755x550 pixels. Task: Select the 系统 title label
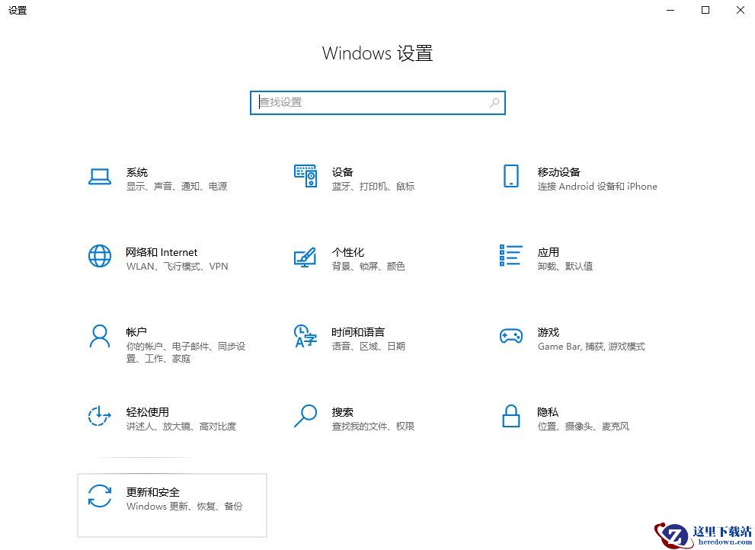(x=136, y=172)
